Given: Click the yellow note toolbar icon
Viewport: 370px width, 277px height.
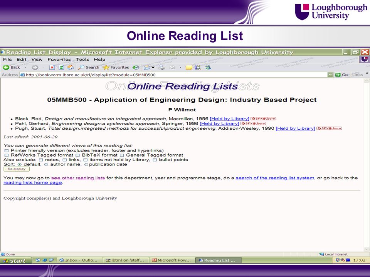Looking at the screenshot, I should click(x=189, y=67).
